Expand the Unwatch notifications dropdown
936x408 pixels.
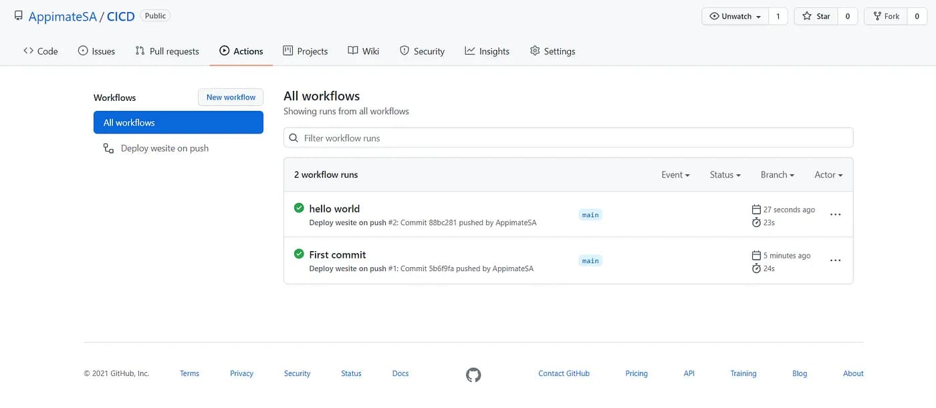735,16
